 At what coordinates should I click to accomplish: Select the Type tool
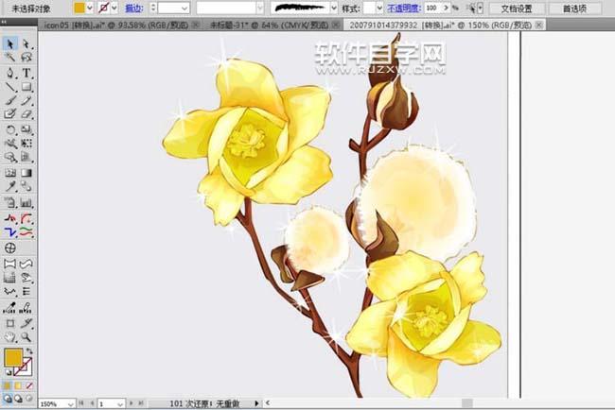(x=26, y=73)
